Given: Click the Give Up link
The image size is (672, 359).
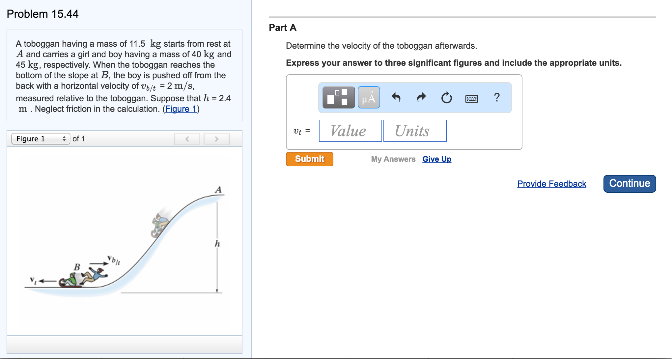Looking at the screenshot, I should [437, 159].
